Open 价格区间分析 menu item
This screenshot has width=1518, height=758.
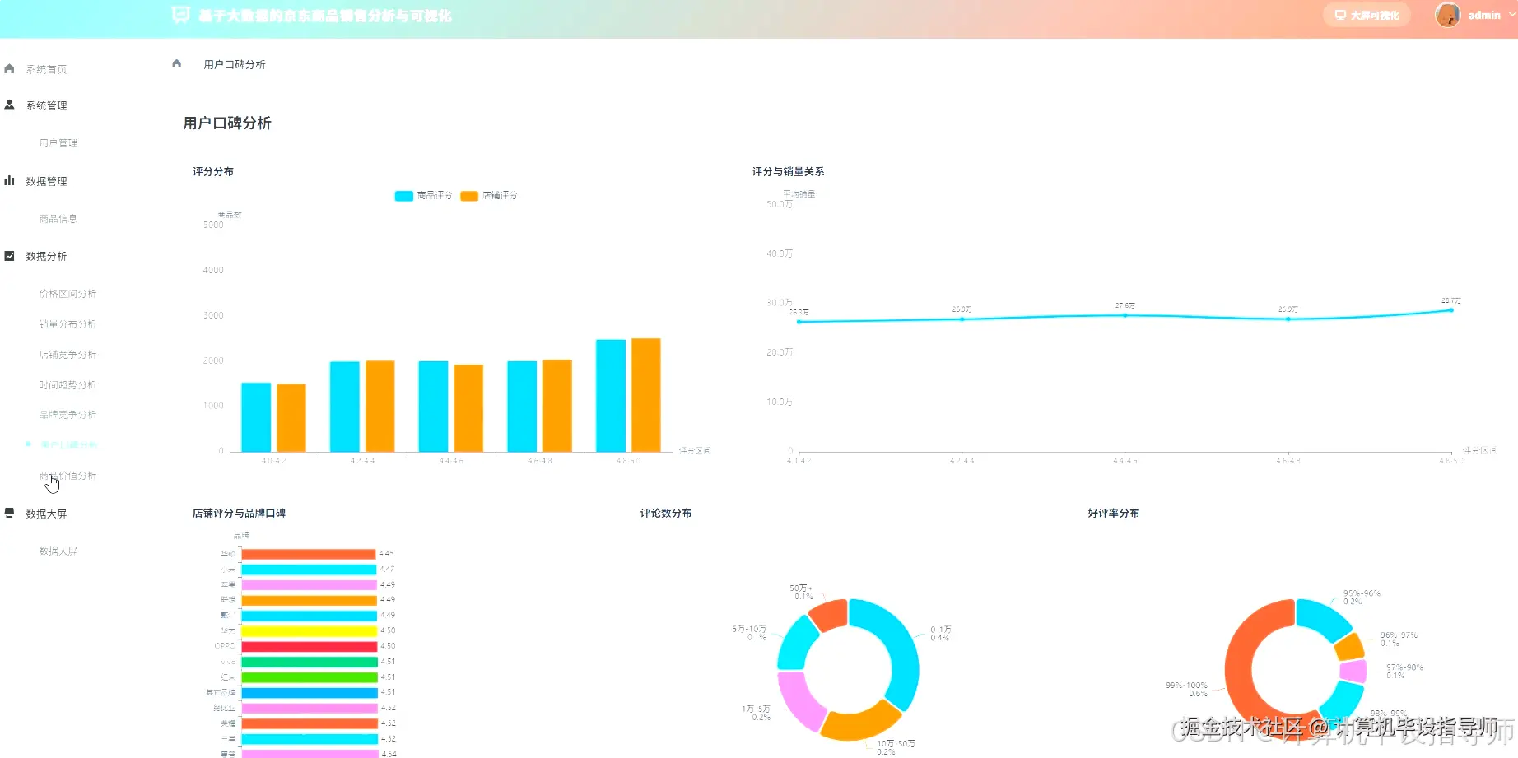click(x=68, y=294)
